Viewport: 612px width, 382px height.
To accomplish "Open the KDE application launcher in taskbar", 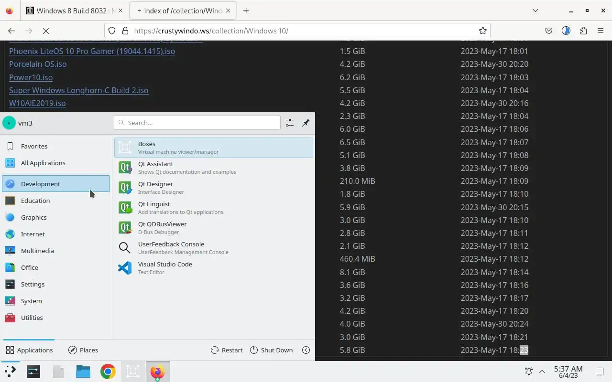I will [x=10, y=371].
